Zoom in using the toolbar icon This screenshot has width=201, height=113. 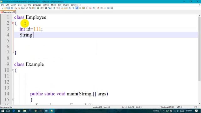coord(54,8)
